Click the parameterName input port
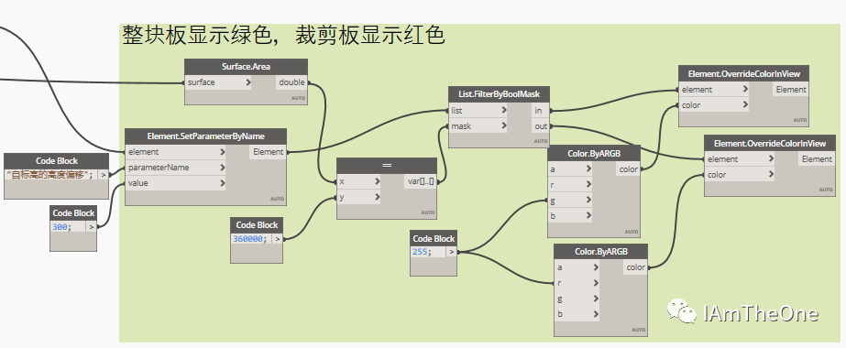846x348 pixels. coord(176,168)
